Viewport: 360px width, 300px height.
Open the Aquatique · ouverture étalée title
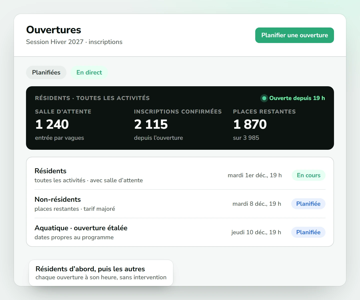(x=81, y=228)
